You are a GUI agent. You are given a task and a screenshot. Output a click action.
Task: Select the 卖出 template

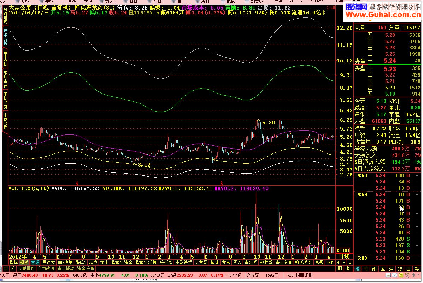[x=104, y=262]
